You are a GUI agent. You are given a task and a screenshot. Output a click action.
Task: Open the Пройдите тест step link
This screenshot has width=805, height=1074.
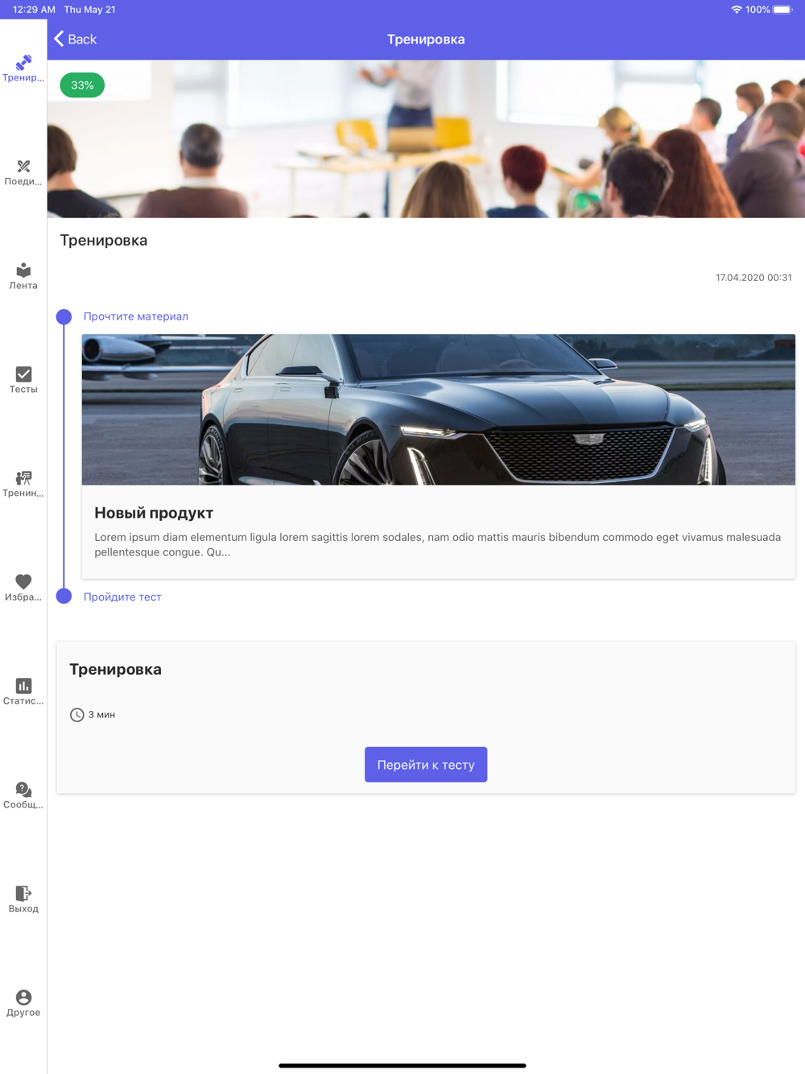coord(122,597)
